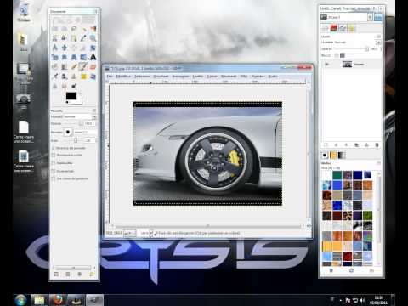
Task: Select the Rectangle Select tool
Action: (x=54, y=29)
